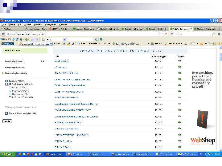The width and height of the screenshot is (222, 166).
Task: Click the full-text key icon for Safety Science
Action: click(179, 61)
